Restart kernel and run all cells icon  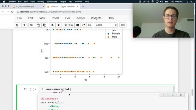[90, 25]
